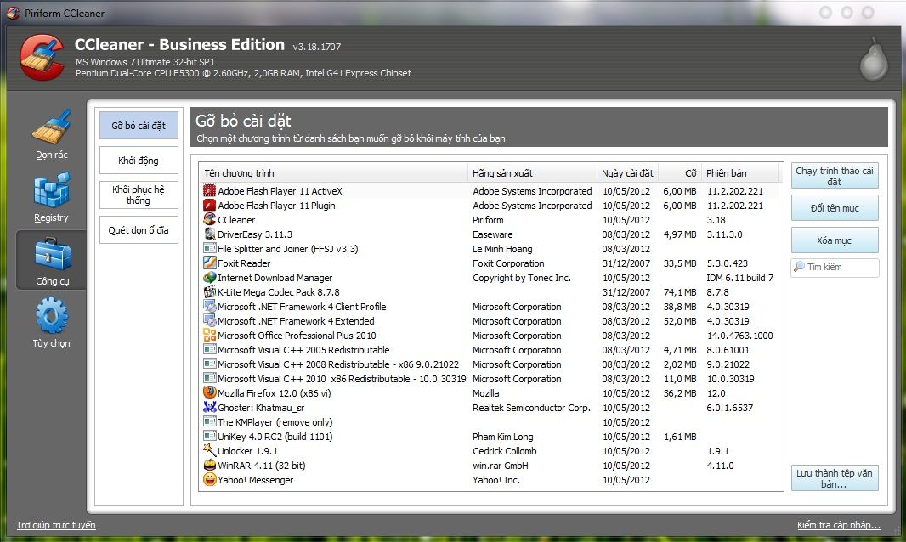Viewport: 906px width, 542px height.
Task: Click version IDM 6.11 build 7
Action: point(739,277)
